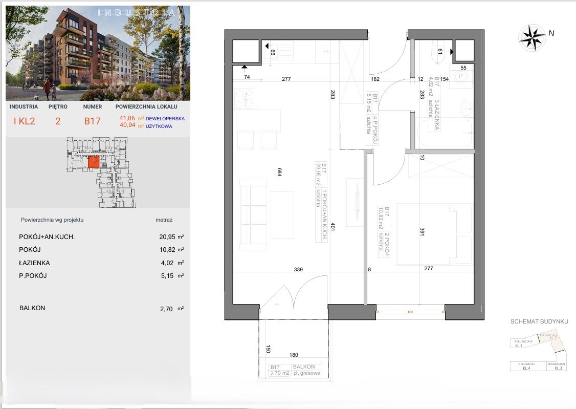Viewport: 576px width, 409px height.
Task: Select the orange highlighted unit on floor map
Action: (94, 163)
